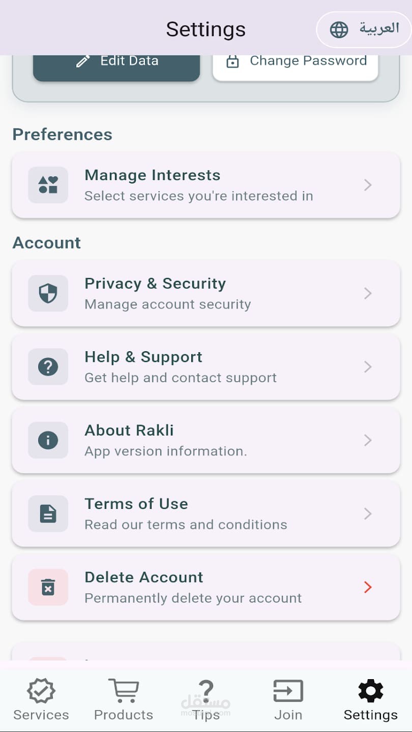Click the globe language icon

[x=339, y=29]
